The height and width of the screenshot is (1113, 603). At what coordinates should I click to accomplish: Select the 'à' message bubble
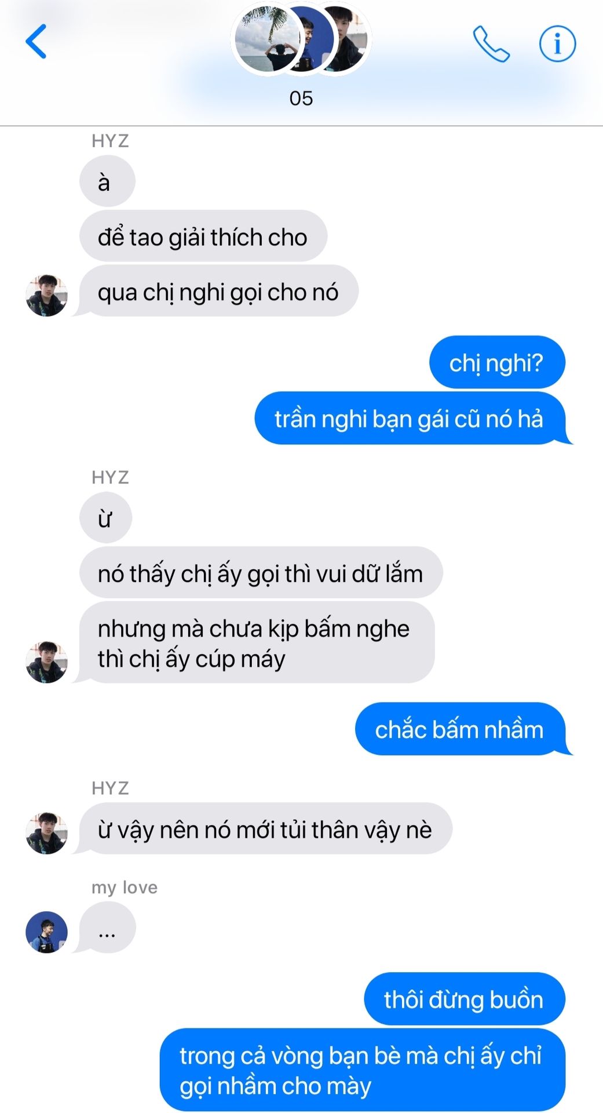pos(107,182)
